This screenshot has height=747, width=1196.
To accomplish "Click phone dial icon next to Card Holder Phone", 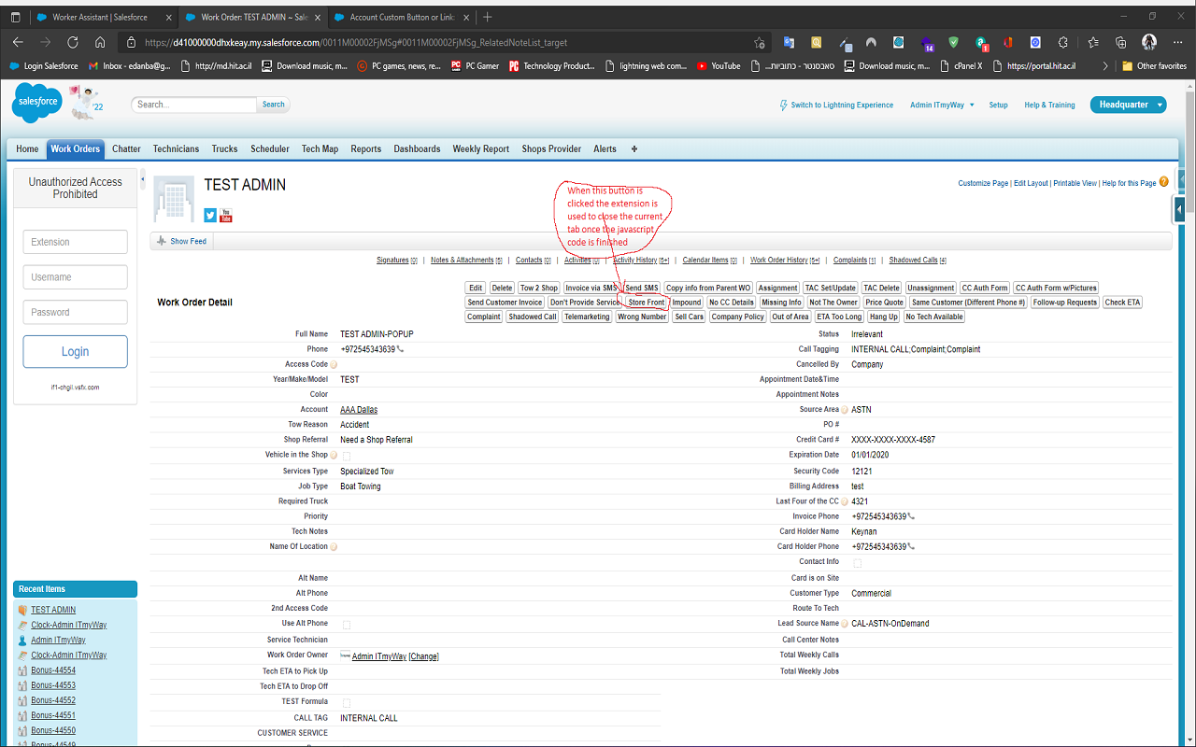I will pos(911,546).
